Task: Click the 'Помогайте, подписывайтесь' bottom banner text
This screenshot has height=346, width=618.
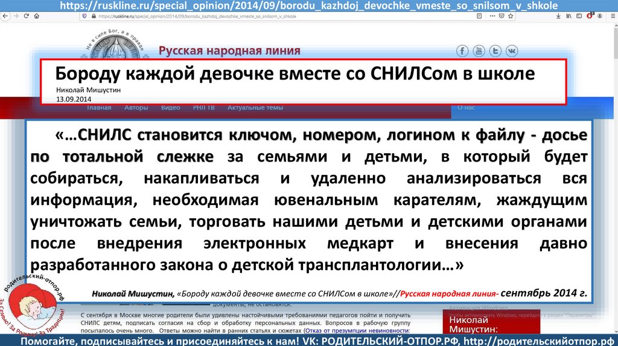Action: click(x=317, y=341)
